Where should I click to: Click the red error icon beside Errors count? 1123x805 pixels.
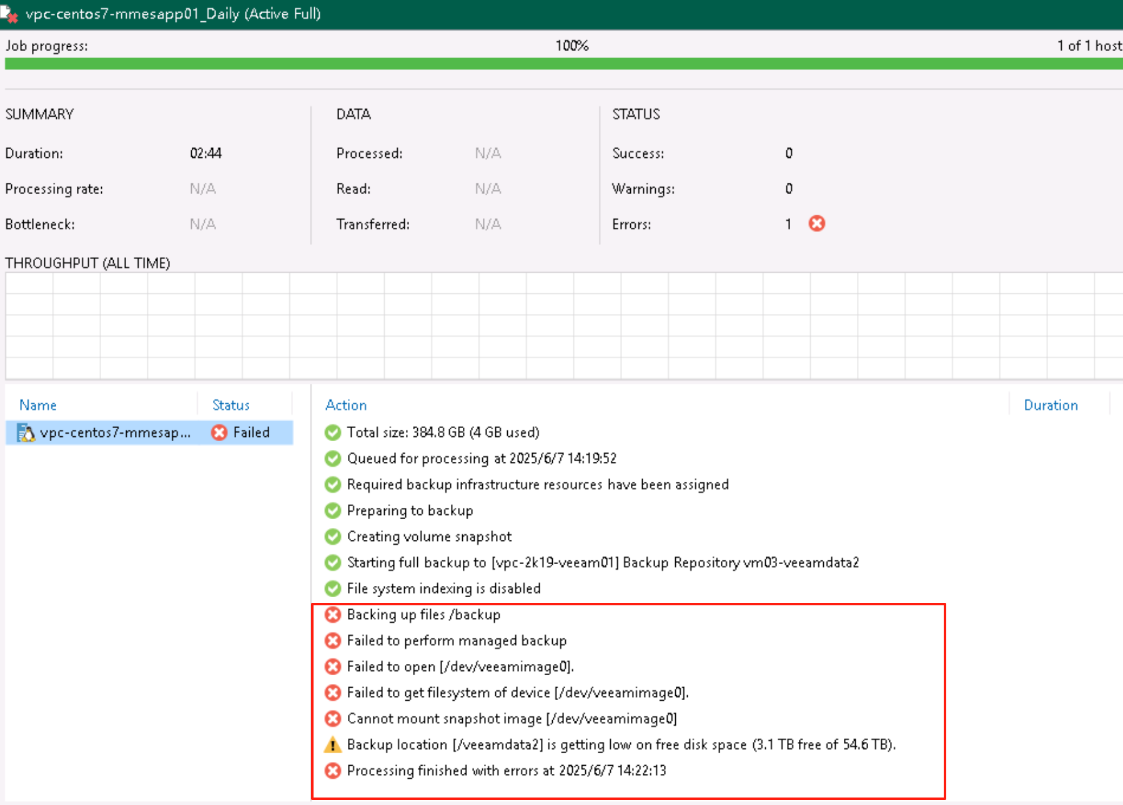(816, 223)
